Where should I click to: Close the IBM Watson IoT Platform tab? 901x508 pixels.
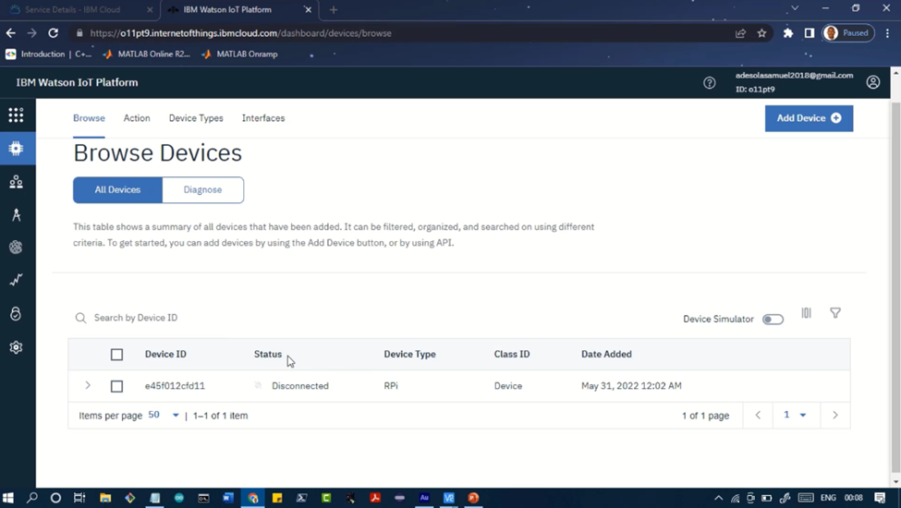308,10
